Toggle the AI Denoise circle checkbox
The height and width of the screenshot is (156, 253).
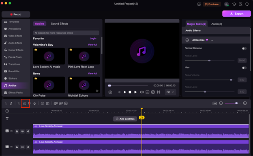pos(187,40)
